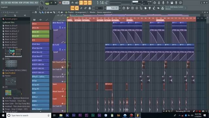Toggle pattern/song mode switch
The image size is (209, 118).
coord(47,3)
